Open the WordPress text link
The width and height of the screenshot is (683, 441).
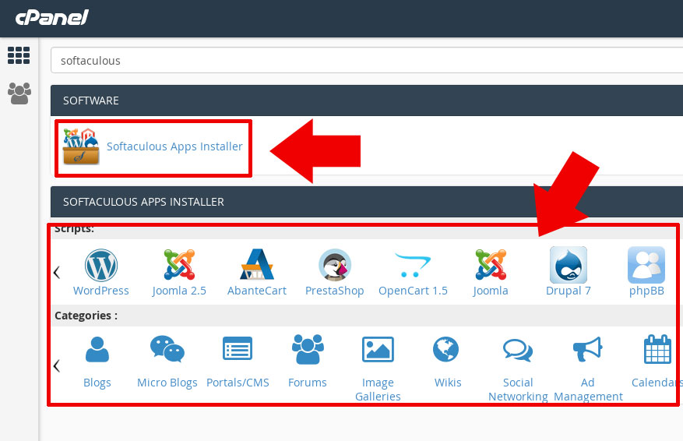[x=101, y=291]
